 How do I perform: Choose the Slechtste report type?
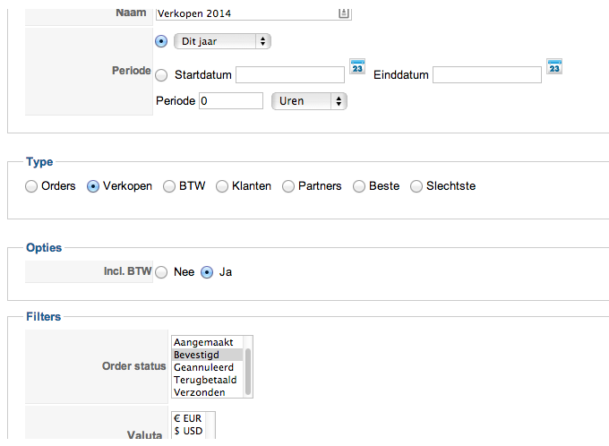point(416,186)
